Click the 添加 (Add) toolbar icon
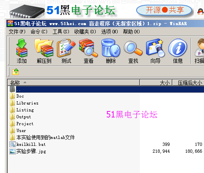 coord(21,48)
